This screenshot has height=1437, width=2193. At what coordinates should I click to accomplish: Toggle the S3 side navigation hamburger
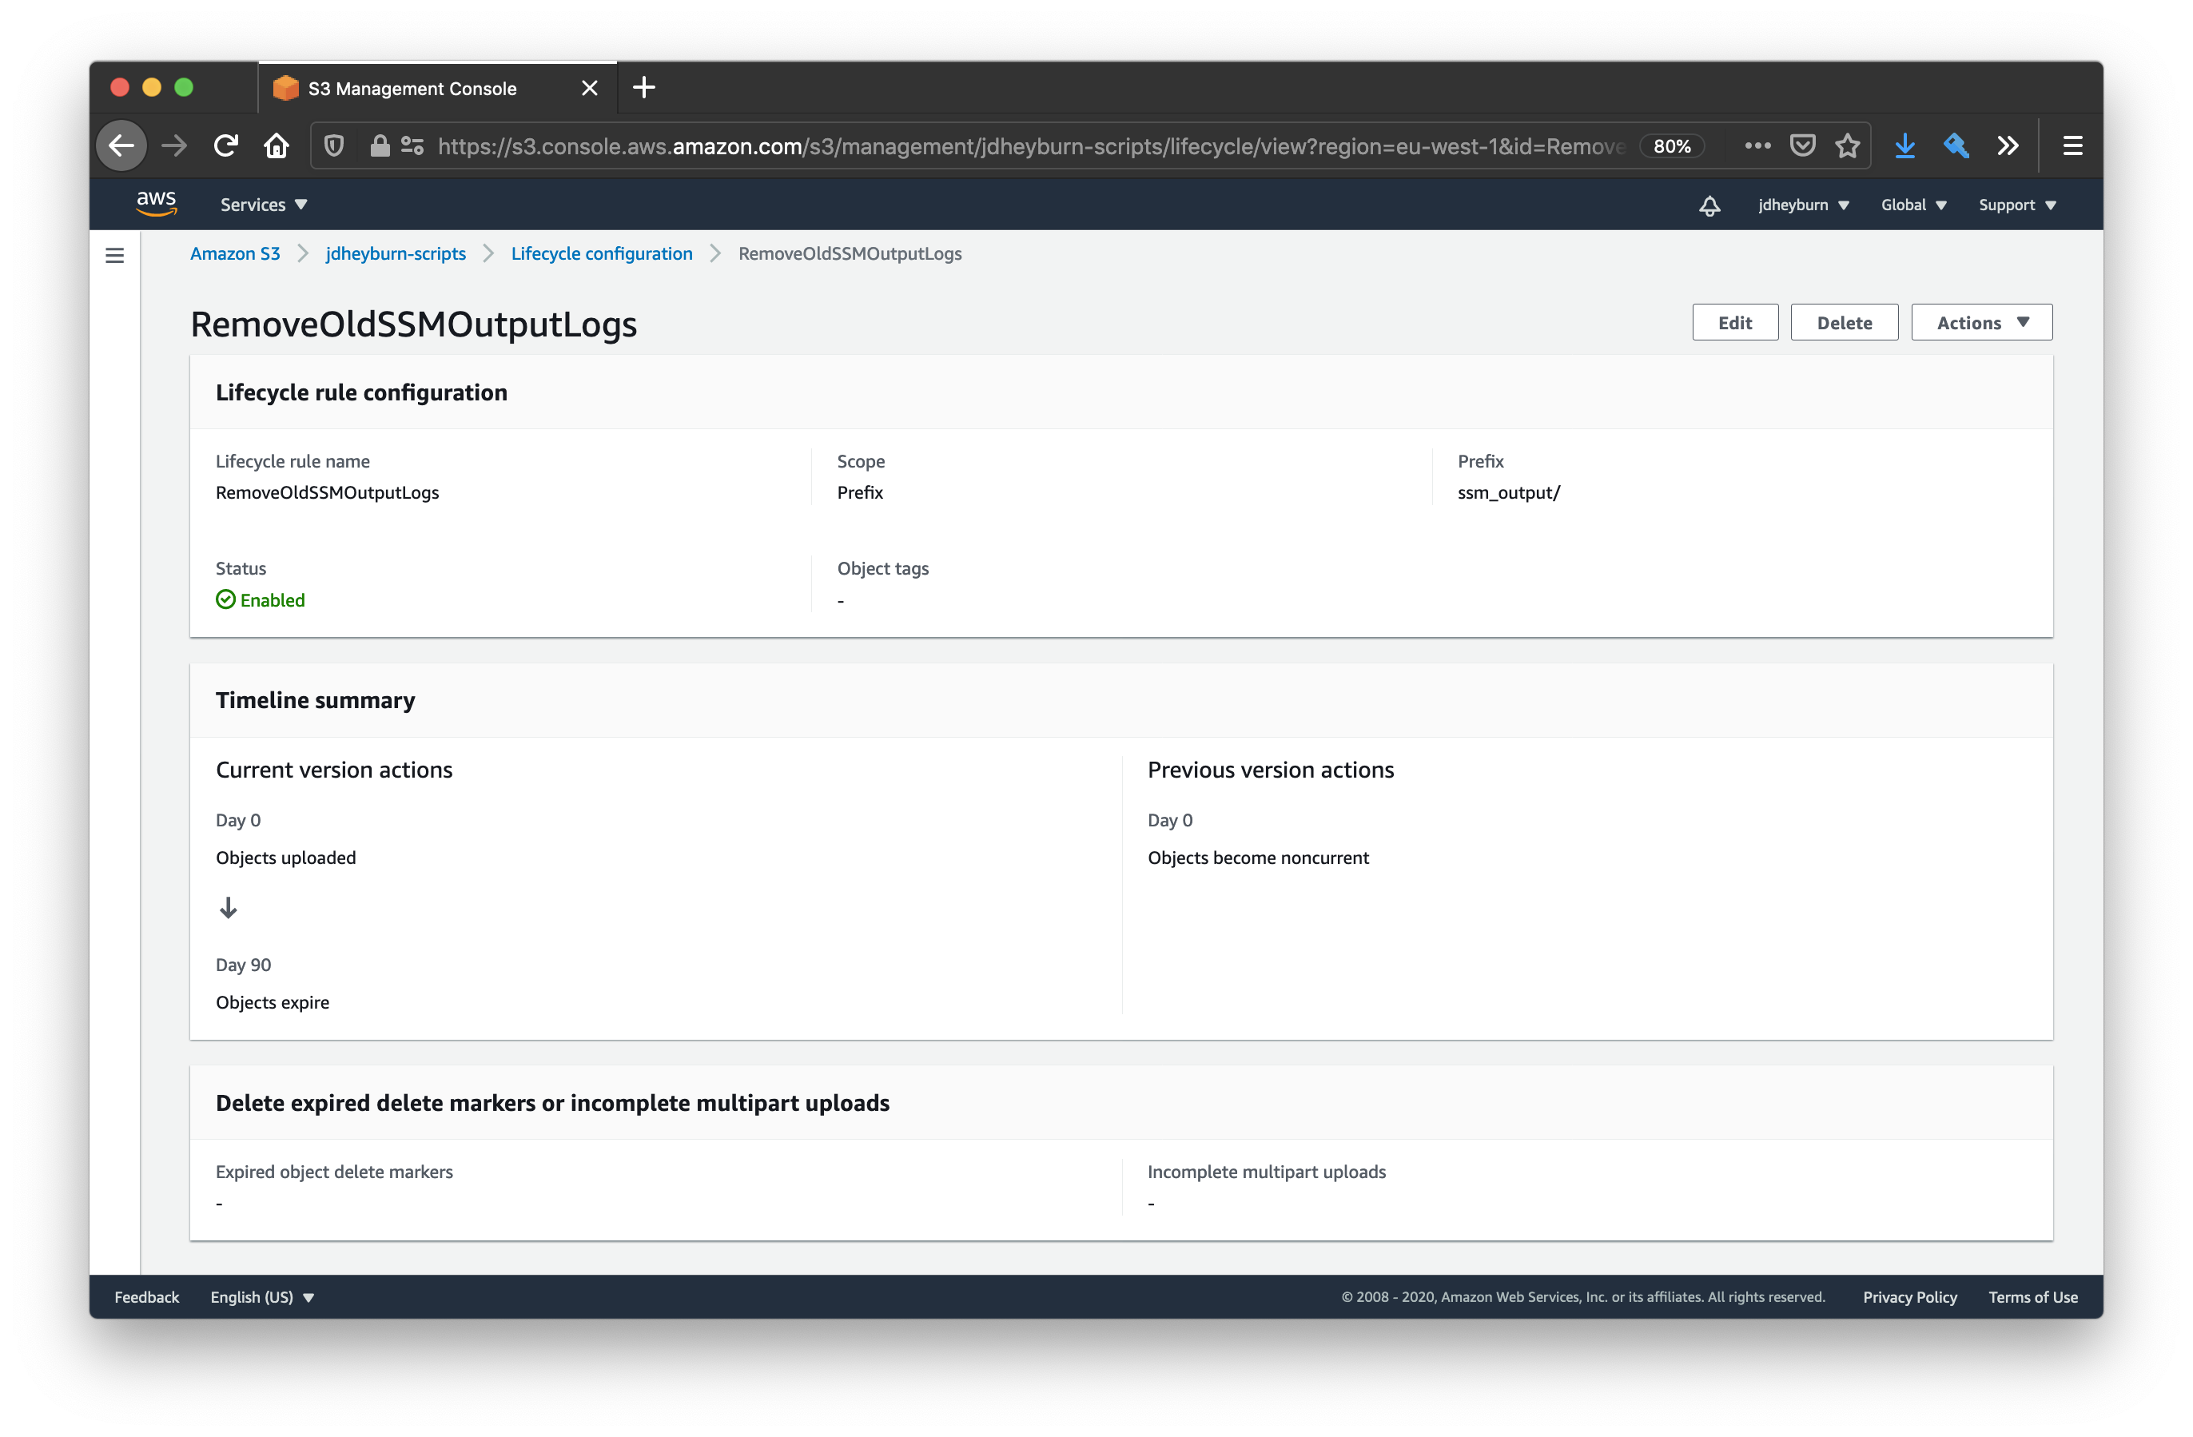click(114, 255)
